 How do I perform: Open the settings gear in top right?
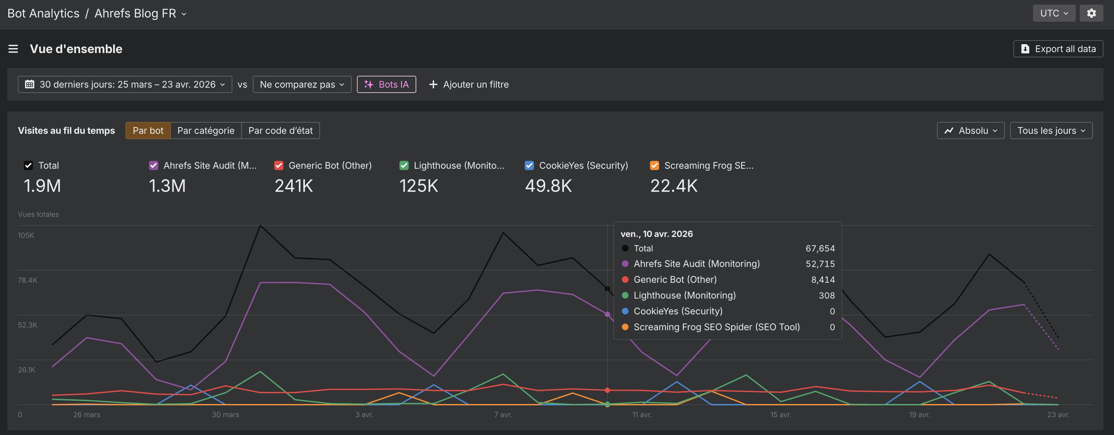1092,13
